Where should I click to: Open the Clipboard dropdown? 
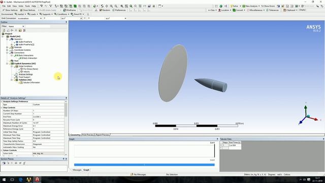pyautogui.click(x=290, y=10)
